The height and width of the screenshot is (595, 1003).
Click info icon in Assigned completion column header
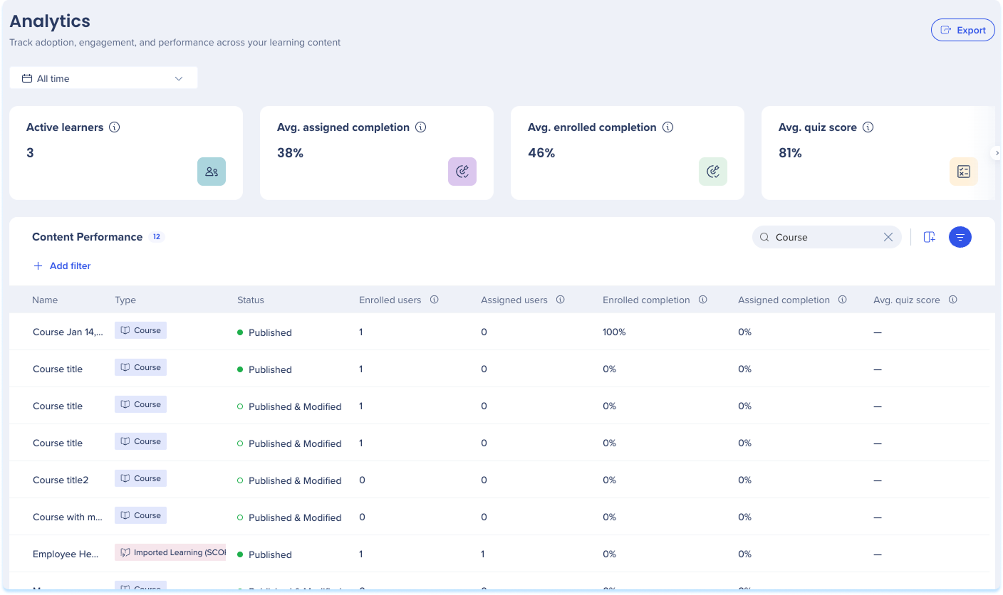click(843, 300)
